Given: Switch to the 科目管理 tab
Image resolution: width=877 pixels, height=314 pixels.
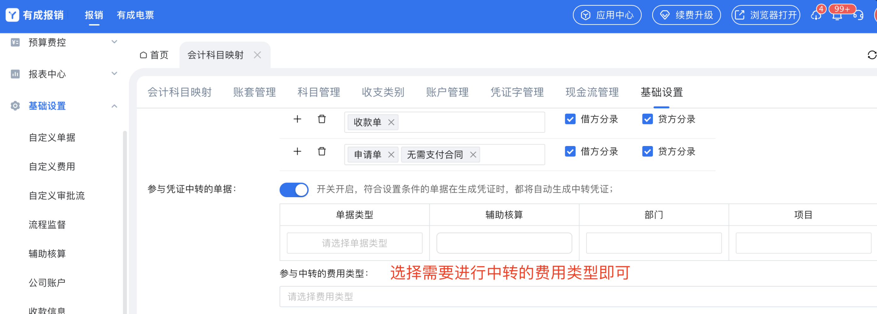Looking at the screenshot, I should click(318, 92).
